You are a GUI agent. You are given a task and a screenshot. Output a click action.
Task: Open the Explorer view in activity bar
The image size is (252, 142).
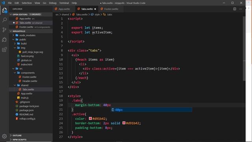point(4,11)
